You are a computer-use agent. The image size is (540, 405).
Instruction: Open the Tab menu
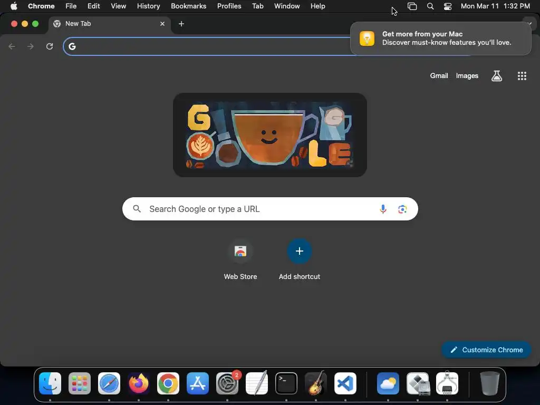[x=257, y=6]
